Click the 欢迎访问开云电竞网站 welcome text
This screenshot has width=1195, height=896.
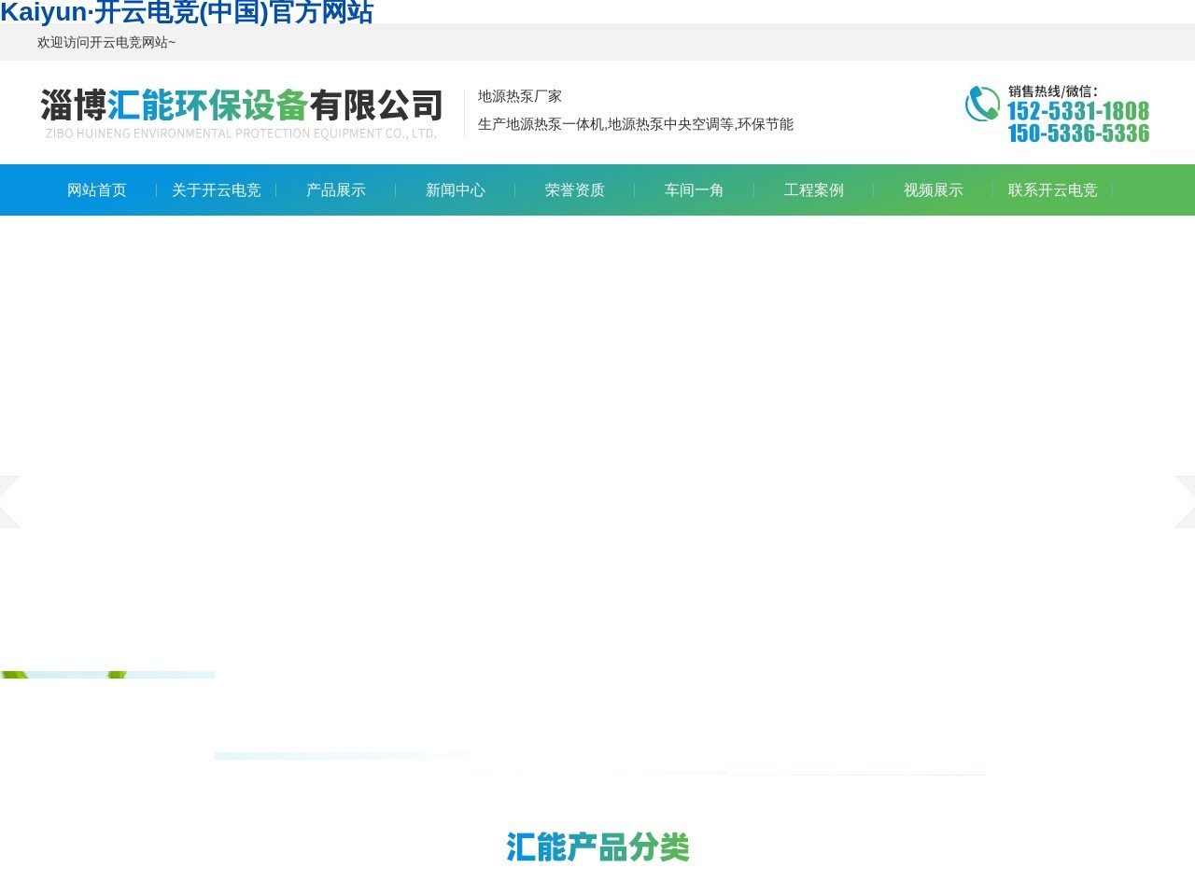point(106,43)
